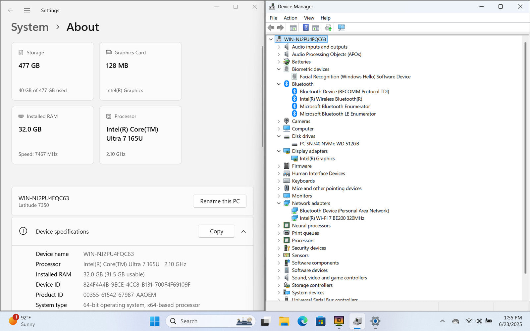The height and width of the screenshot is (331, 530).
Task: Open the View menu in Device Manager
Action: coord(309,18)
